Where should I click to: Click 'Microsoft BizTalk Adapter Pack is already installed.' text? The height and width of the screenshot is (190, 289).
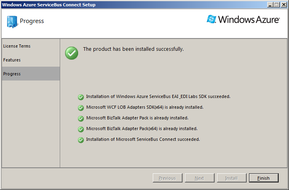137,118
